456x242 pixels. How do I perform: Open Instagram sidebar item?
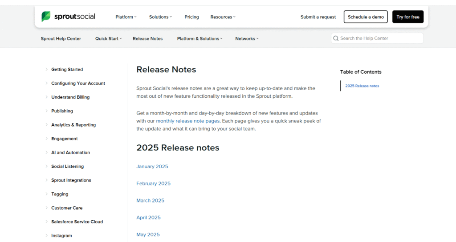61,236
